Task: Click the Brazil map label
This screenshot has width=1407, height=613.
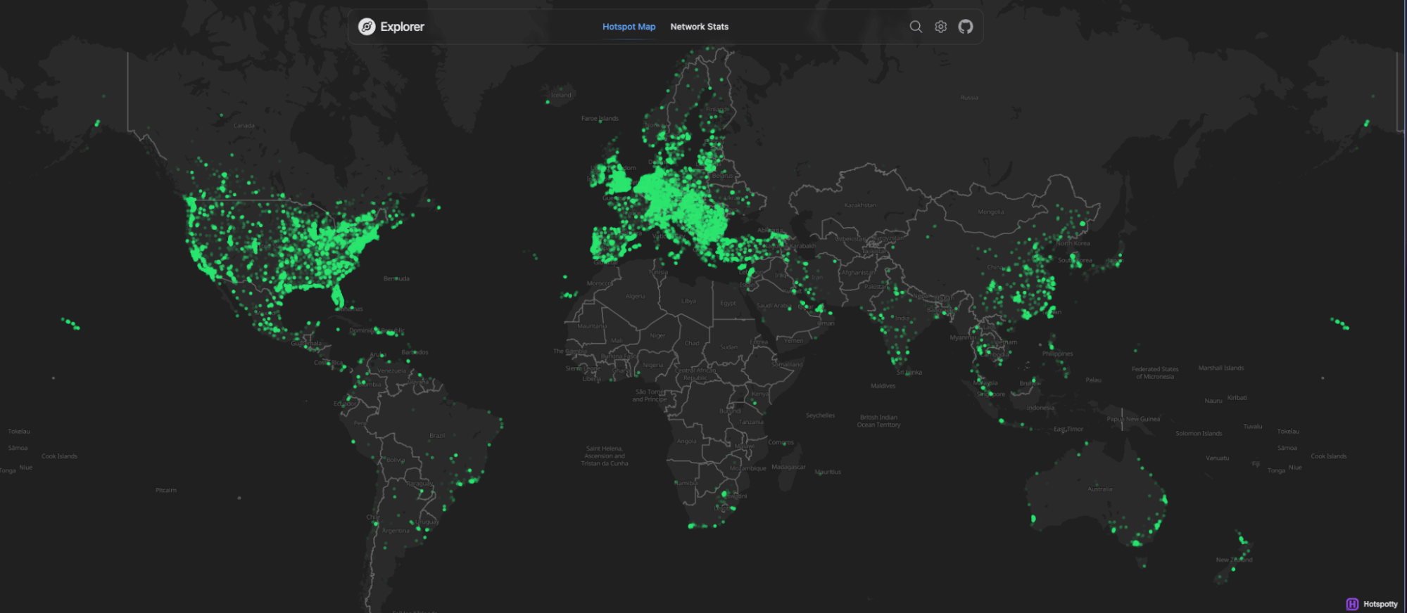Action: (x=437, y=436)
